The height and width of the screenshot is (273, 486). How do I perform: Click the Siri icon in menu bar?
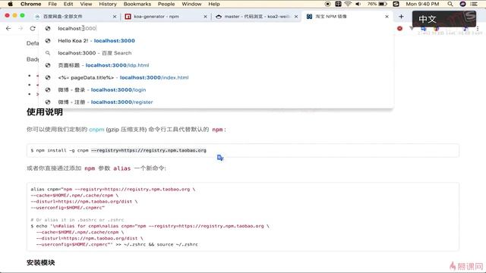(462, 4)
